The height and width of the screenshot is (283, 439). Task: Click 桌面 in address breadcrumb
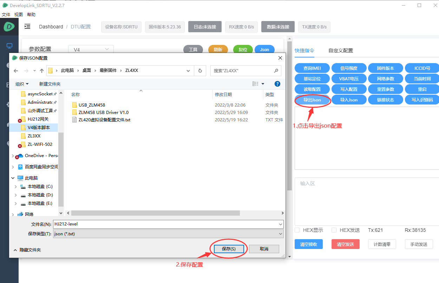click(x=87, y=70)
